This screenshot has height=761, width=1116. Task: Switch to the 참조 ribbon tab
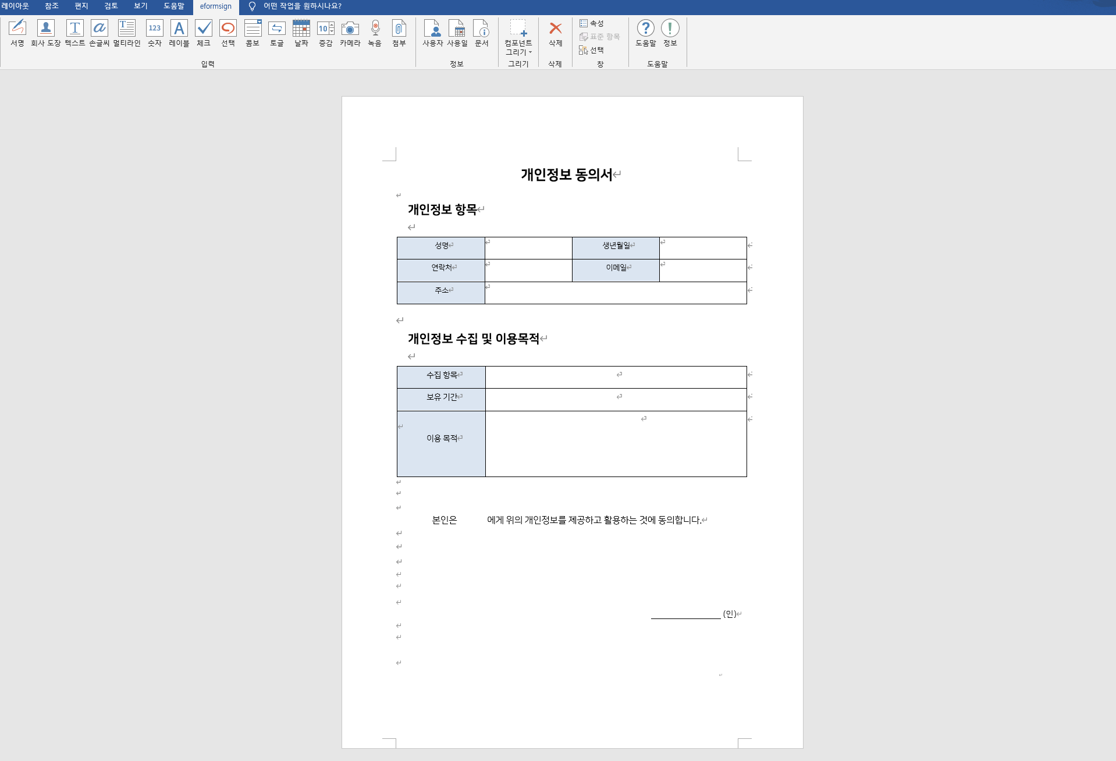[52, 6]
